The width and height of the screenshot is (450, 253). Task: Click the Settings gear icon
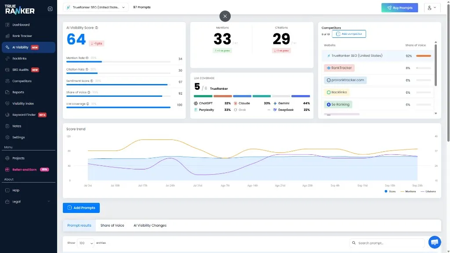7,137
